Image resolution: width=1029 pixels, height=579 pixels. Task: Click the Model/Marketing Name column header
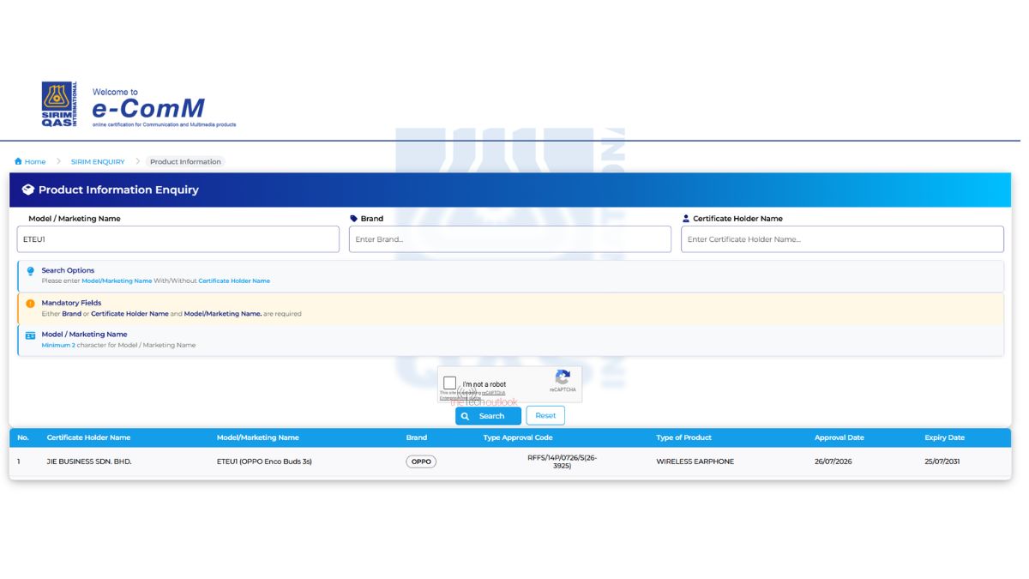click(258, 437)
